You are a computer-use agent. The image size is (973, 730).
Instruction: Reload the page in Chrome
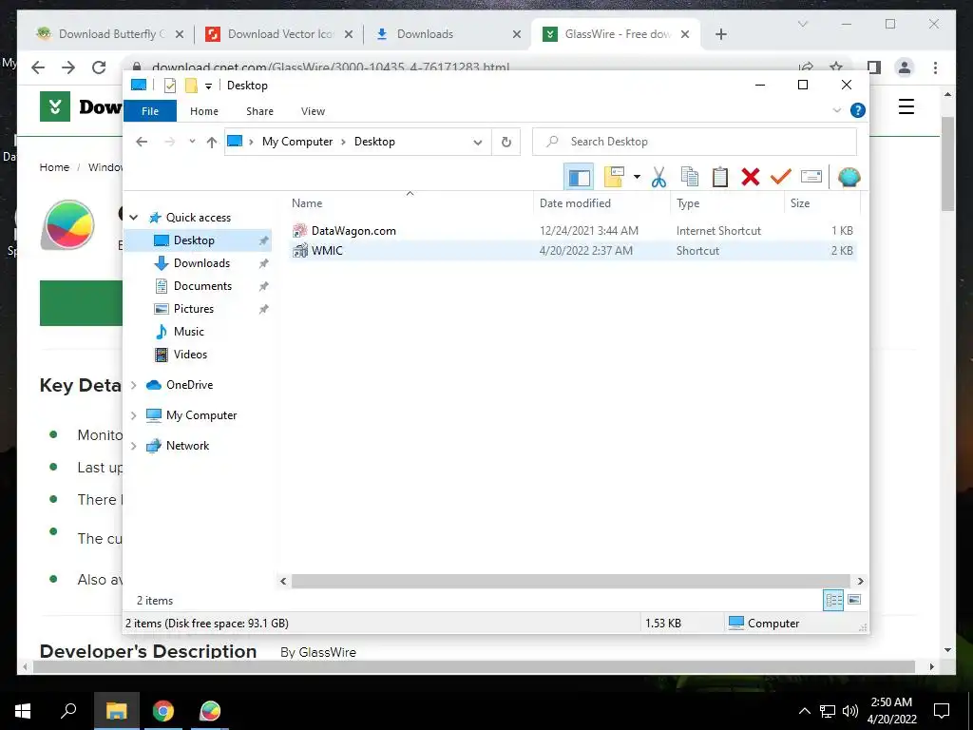[99, 67]
